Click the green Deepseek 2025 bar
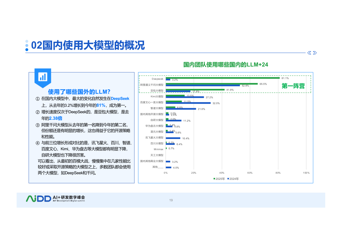 tap(223, 78)
